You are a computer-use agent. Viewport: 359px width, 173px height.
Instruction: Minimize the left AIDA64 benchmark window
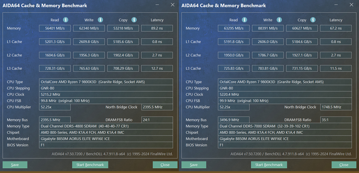pos(158,4)
